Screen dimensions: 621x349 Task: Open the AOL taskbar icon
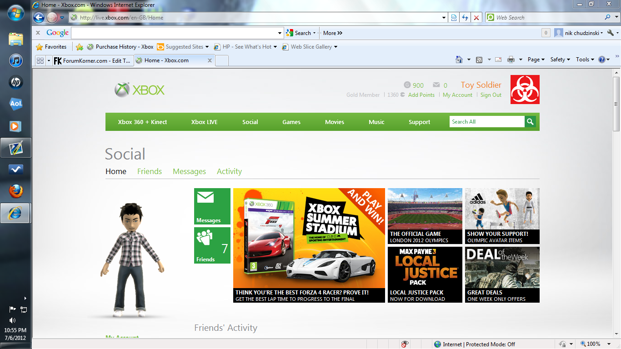click(16, 104)
